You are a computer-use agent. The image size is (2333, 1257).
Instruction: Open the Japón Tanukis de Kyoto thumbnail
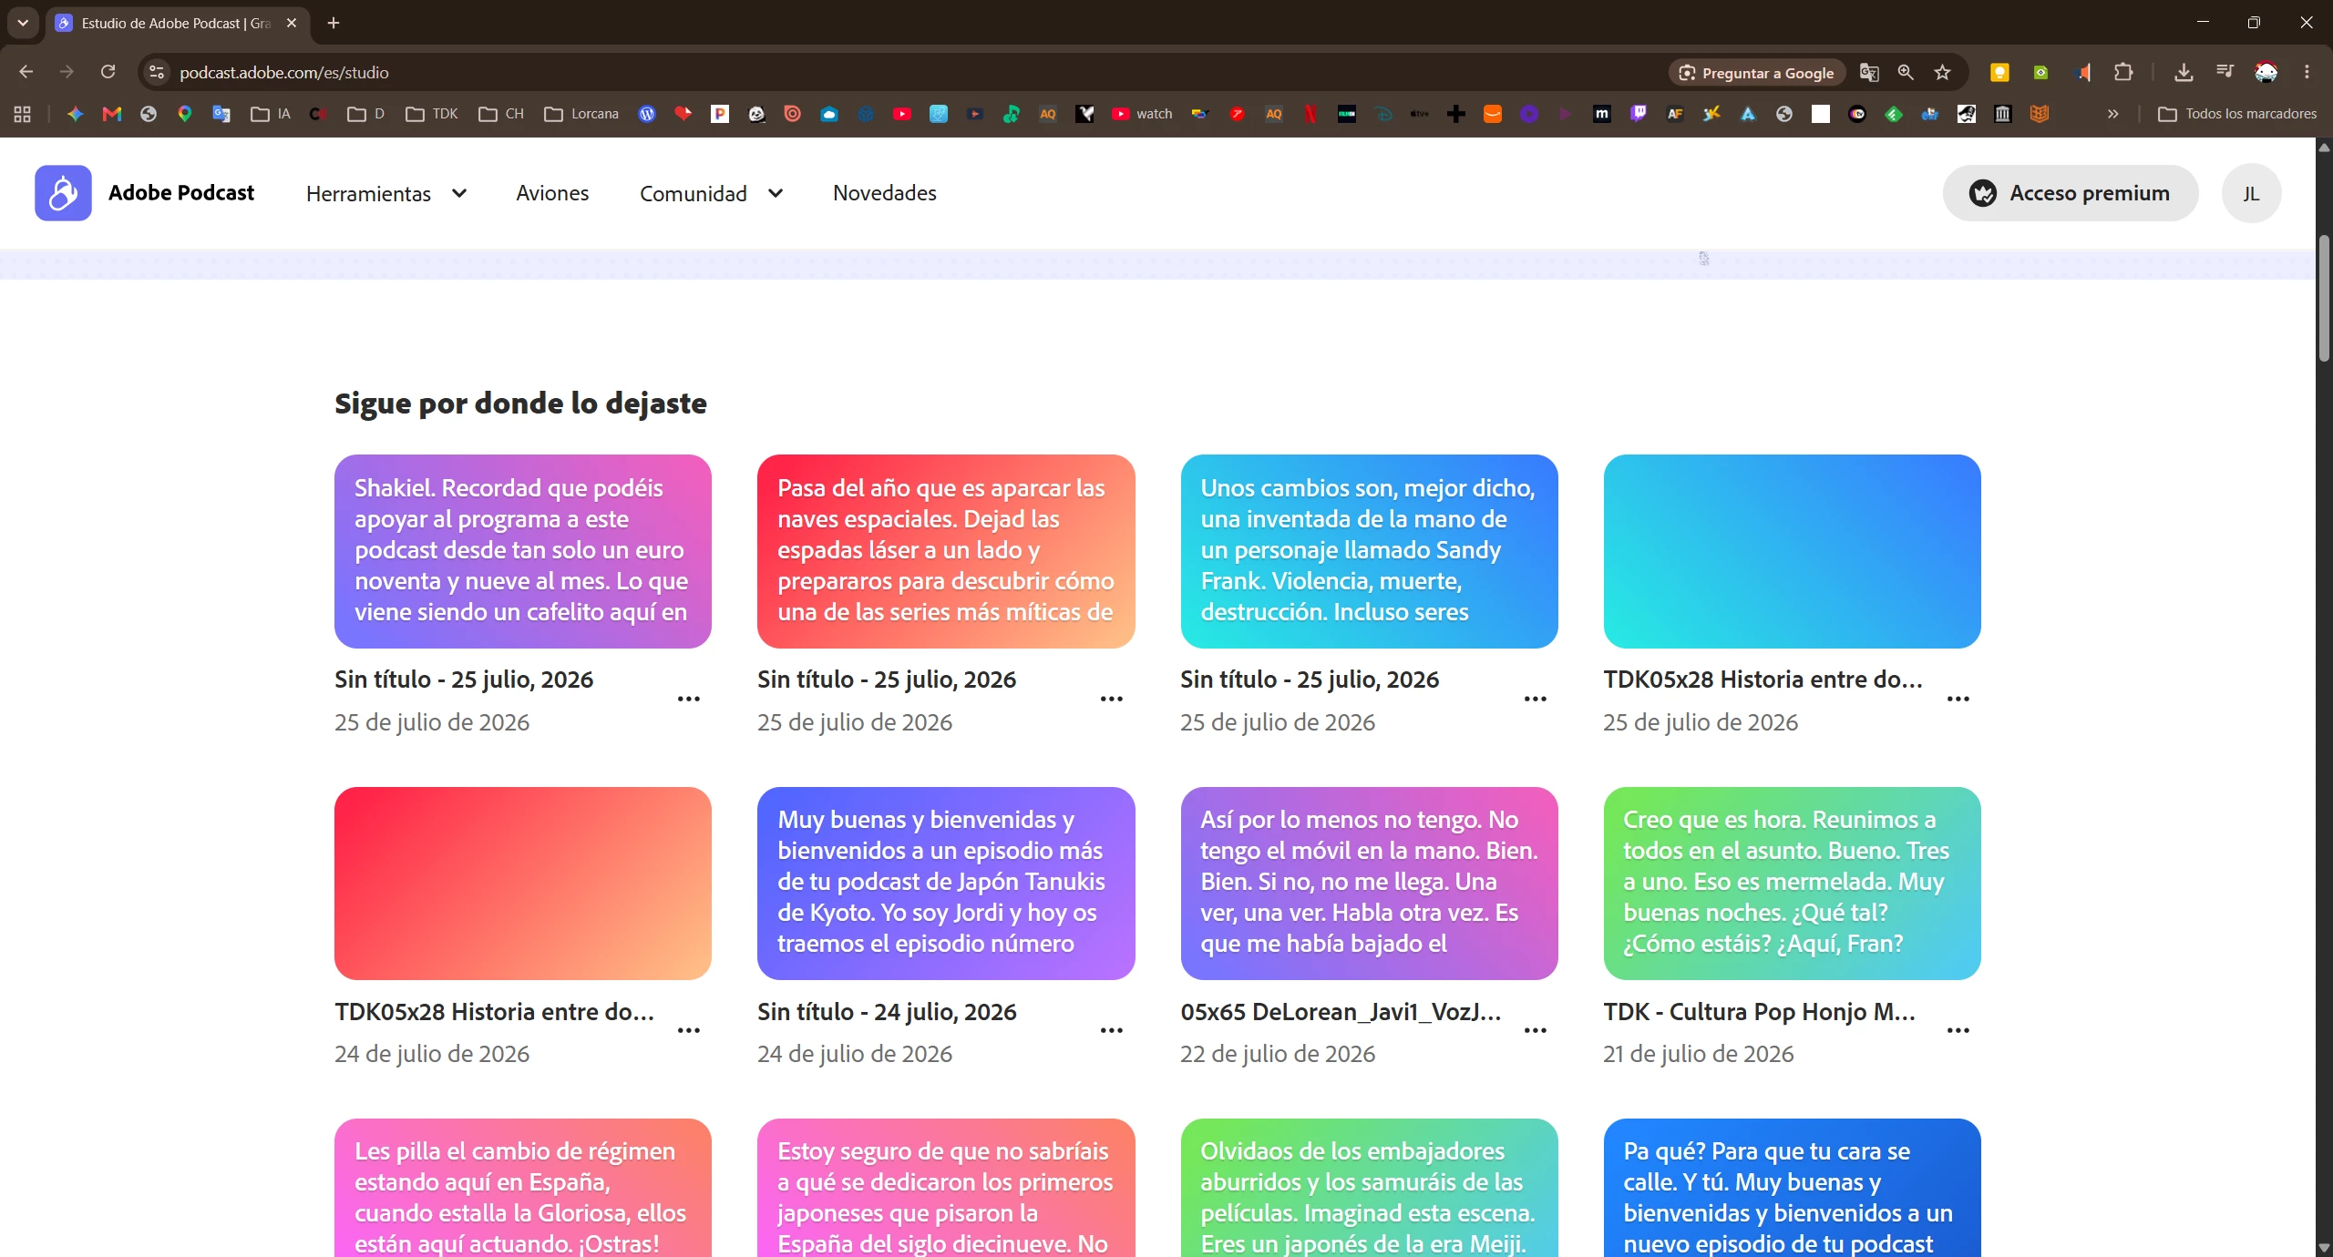(x=946, y=884)
